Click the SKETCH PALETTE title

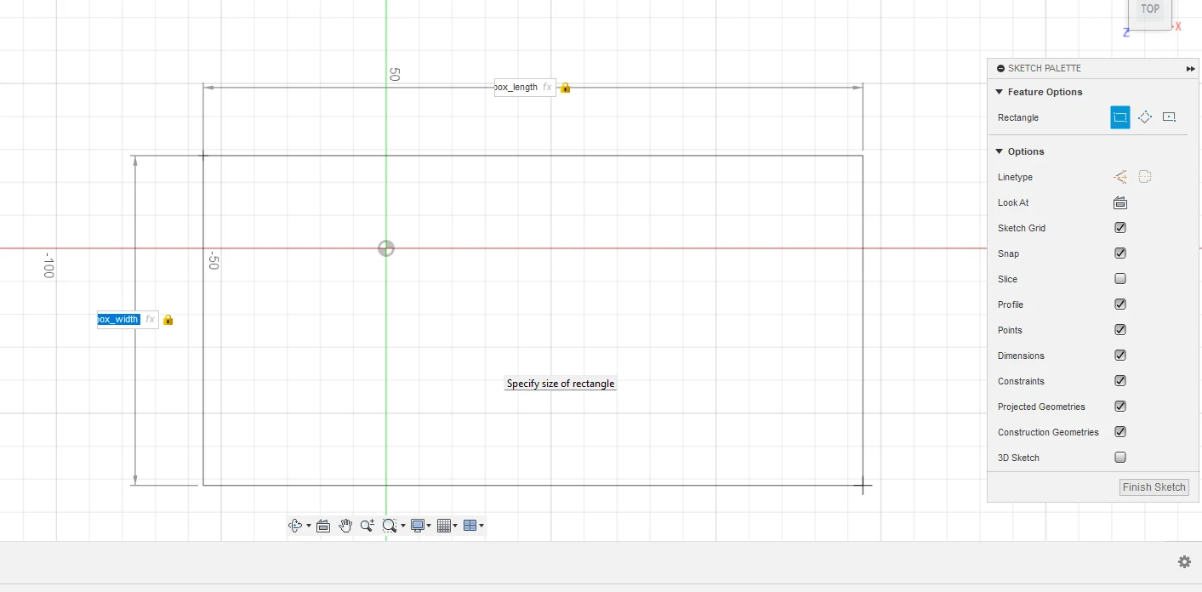click(1045, 68)
